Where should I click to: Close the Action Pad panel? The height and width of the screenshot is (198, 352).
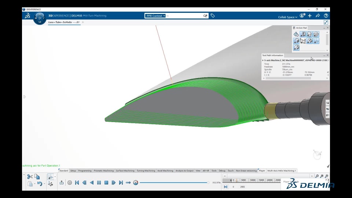tap(327, 27)
